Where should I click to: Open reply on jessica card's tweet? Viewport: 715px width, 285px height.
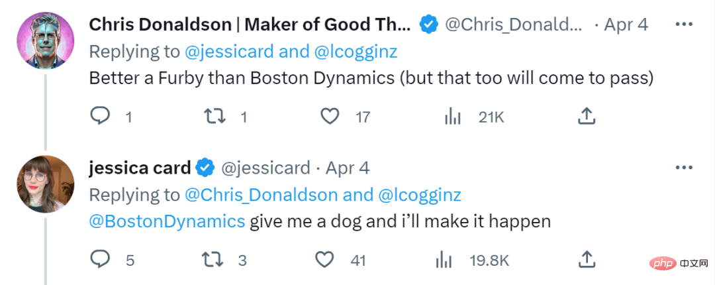tap(99, 260)
